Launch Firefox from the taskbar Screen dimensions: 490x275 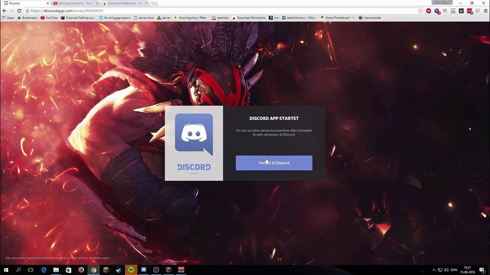tap(81, 270)
